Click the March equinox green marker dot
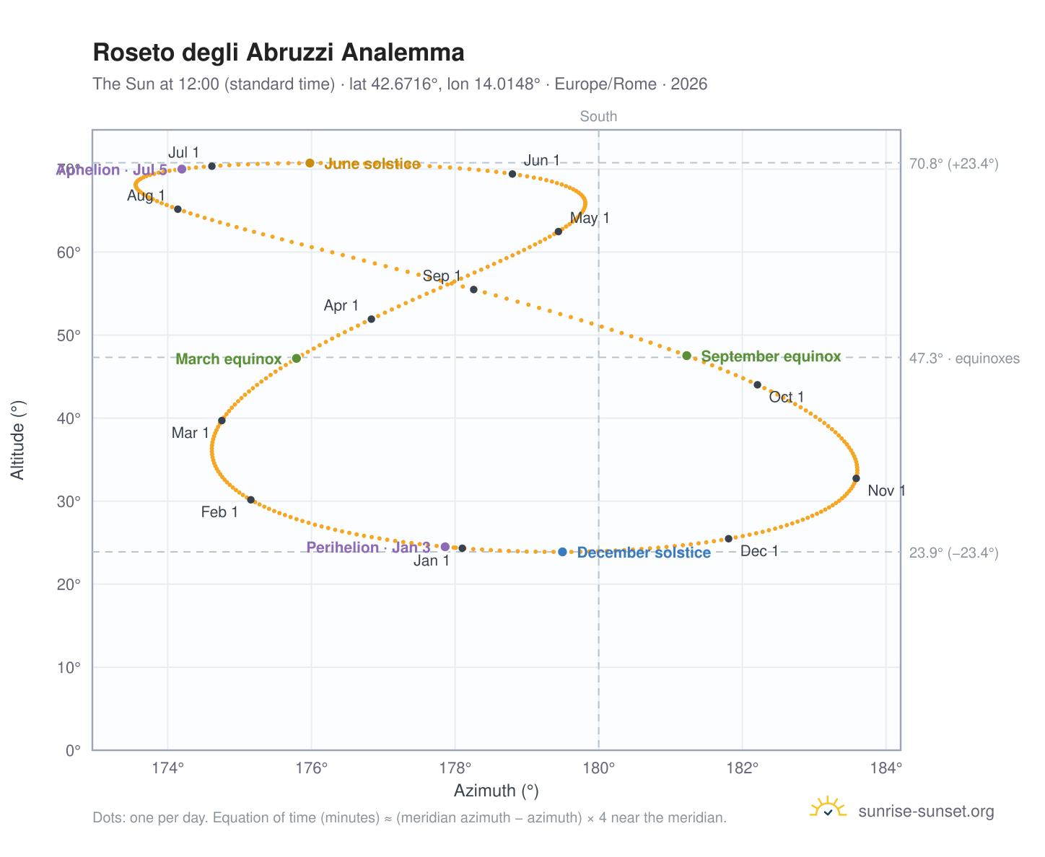This screenshot has height=857, width=1045. [x=296, y=359]
